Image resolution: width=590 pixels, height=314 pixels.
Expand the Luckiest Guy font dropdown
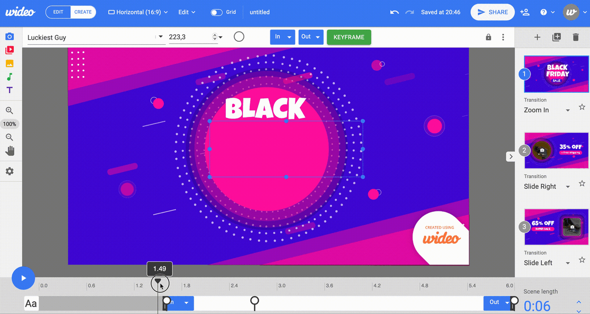click(x=160, y=37)
